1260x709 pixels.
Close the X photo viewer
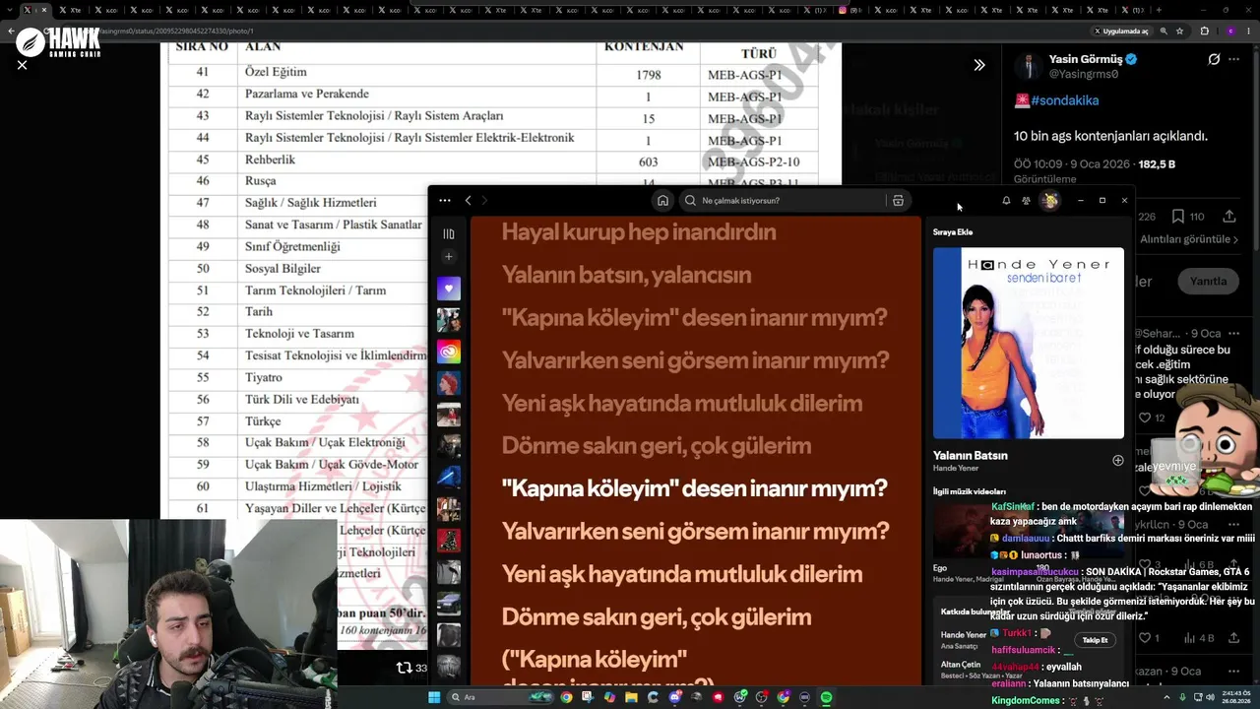point(22,65)
